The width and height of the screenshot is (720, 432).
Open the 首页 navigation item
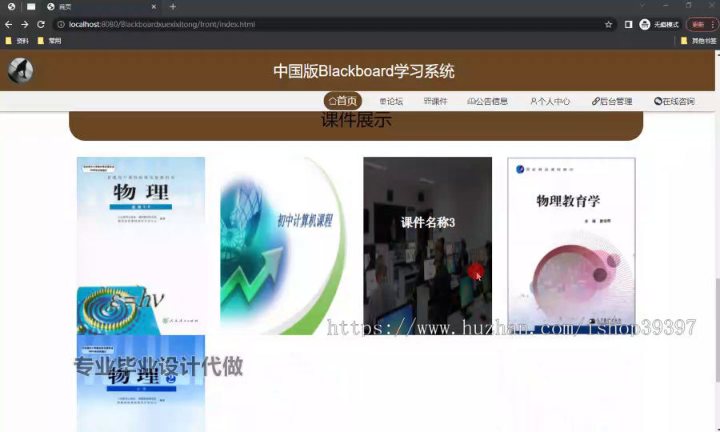coord(342,101)
